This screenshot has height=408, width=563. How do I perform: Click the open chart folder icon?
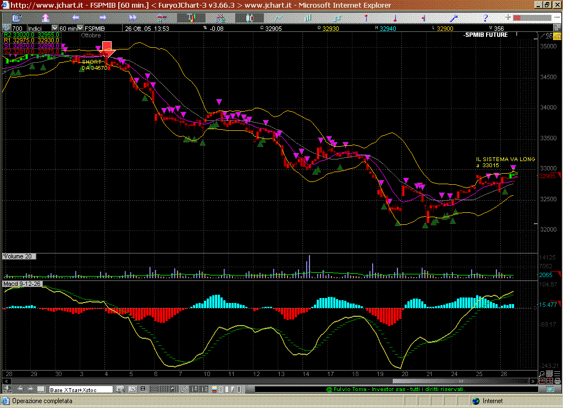[16, 18]
